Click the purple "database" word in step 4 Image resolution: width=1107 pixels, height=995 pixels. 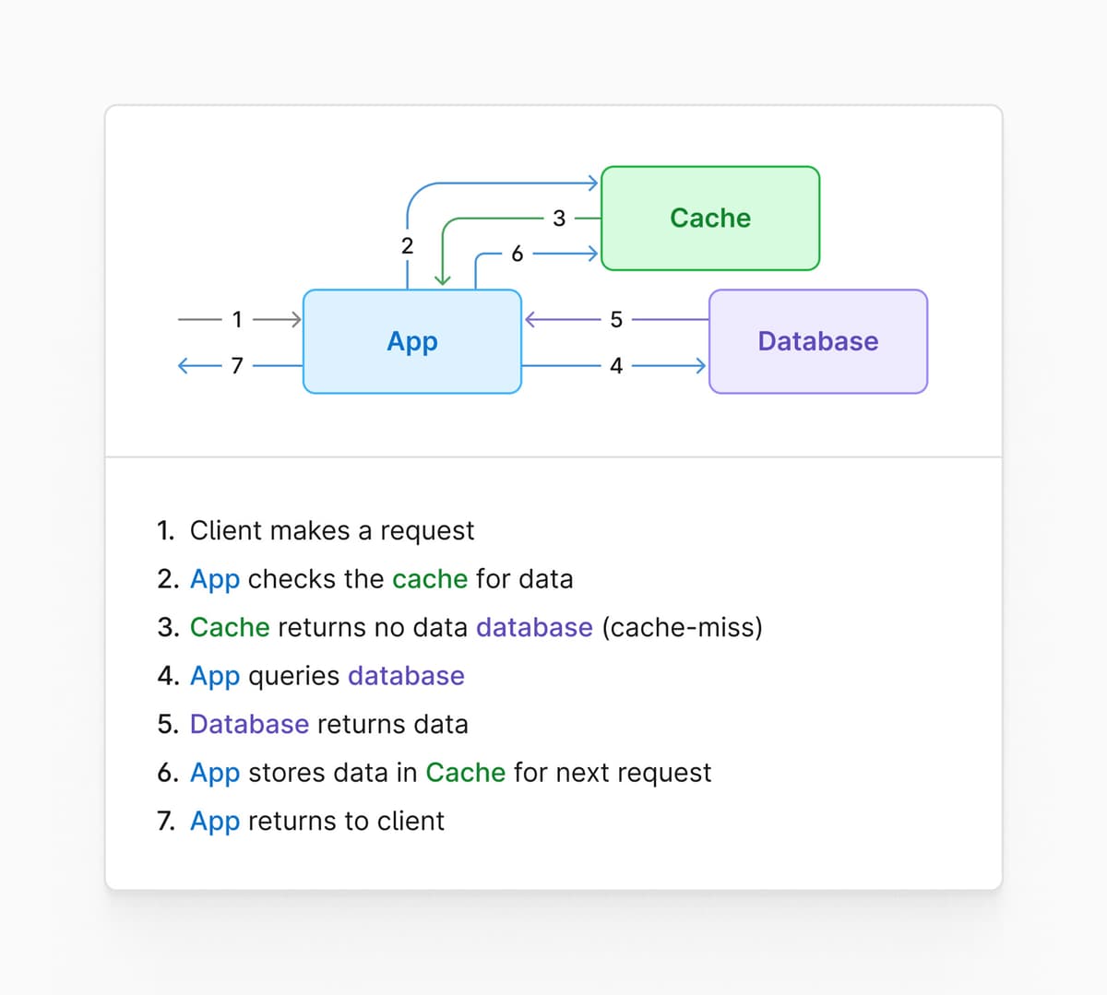[406, 676]
